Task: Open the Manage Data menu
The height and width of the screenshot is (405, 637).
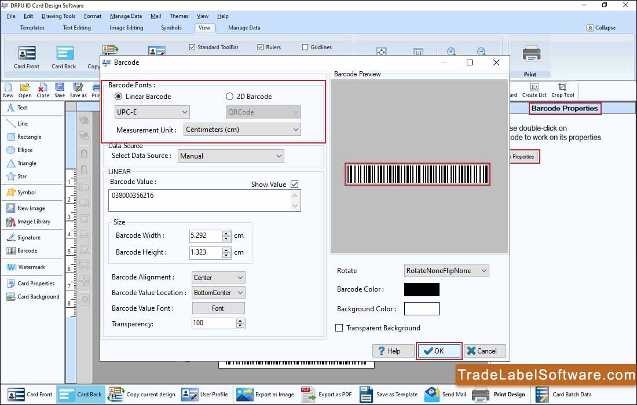Action: click(126, 16)
